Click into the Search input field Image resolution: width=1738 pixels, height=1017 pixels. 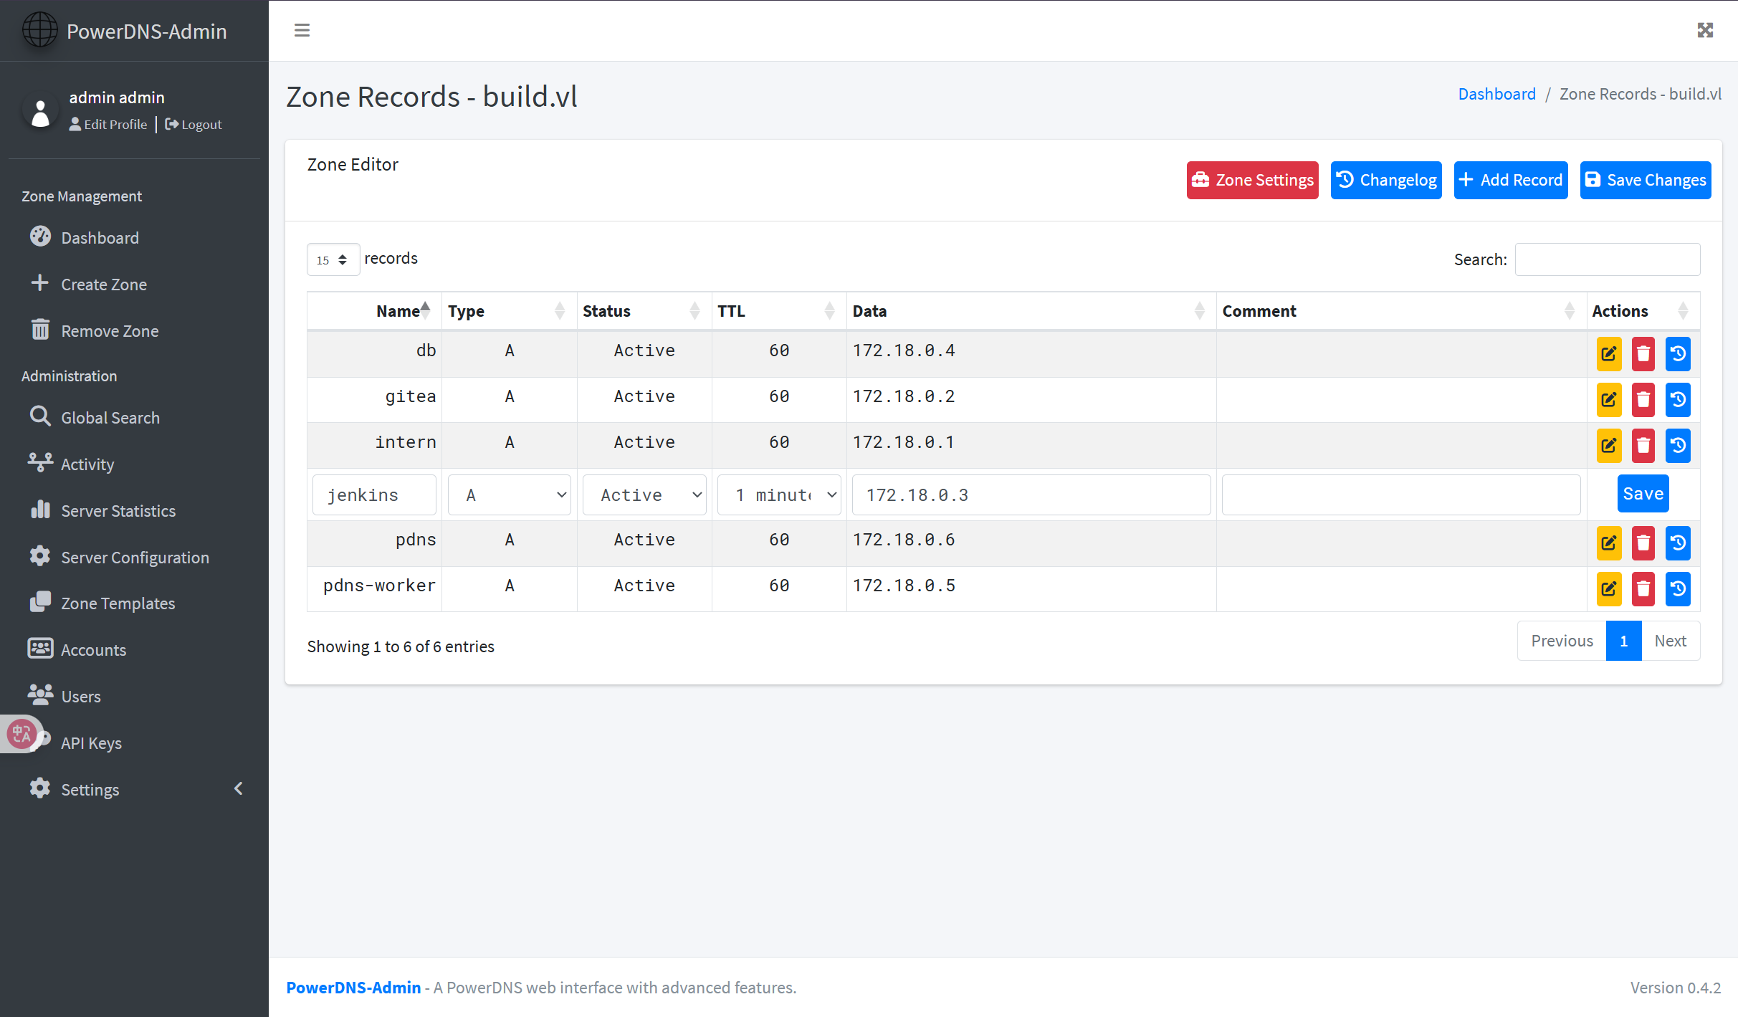click(x=1607, y=259)
